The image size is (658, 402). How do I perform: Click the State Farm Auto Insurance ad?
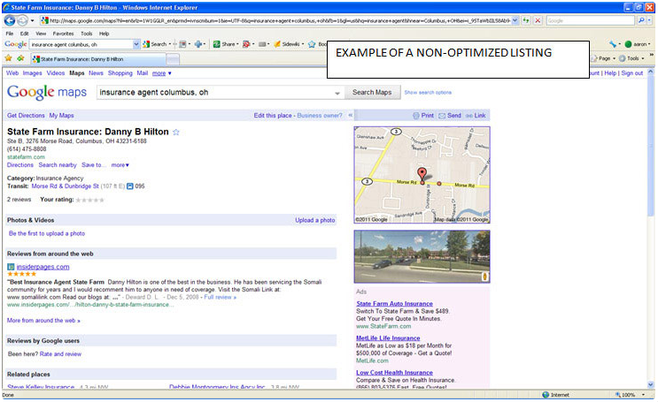[394, 304]
